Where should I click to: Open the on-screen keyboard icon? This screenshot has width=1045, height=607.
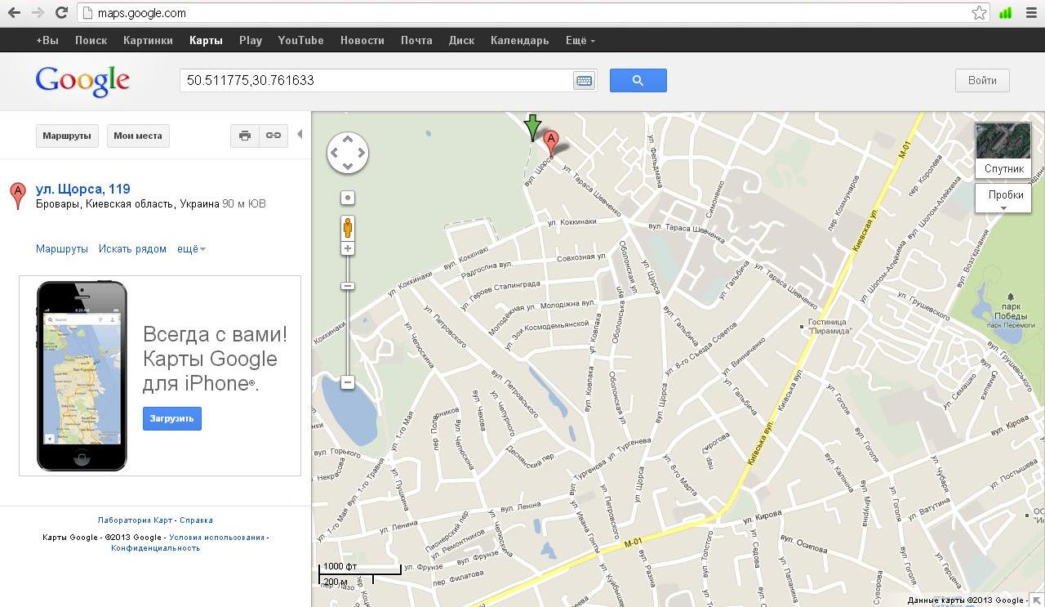tap(584, 81)
